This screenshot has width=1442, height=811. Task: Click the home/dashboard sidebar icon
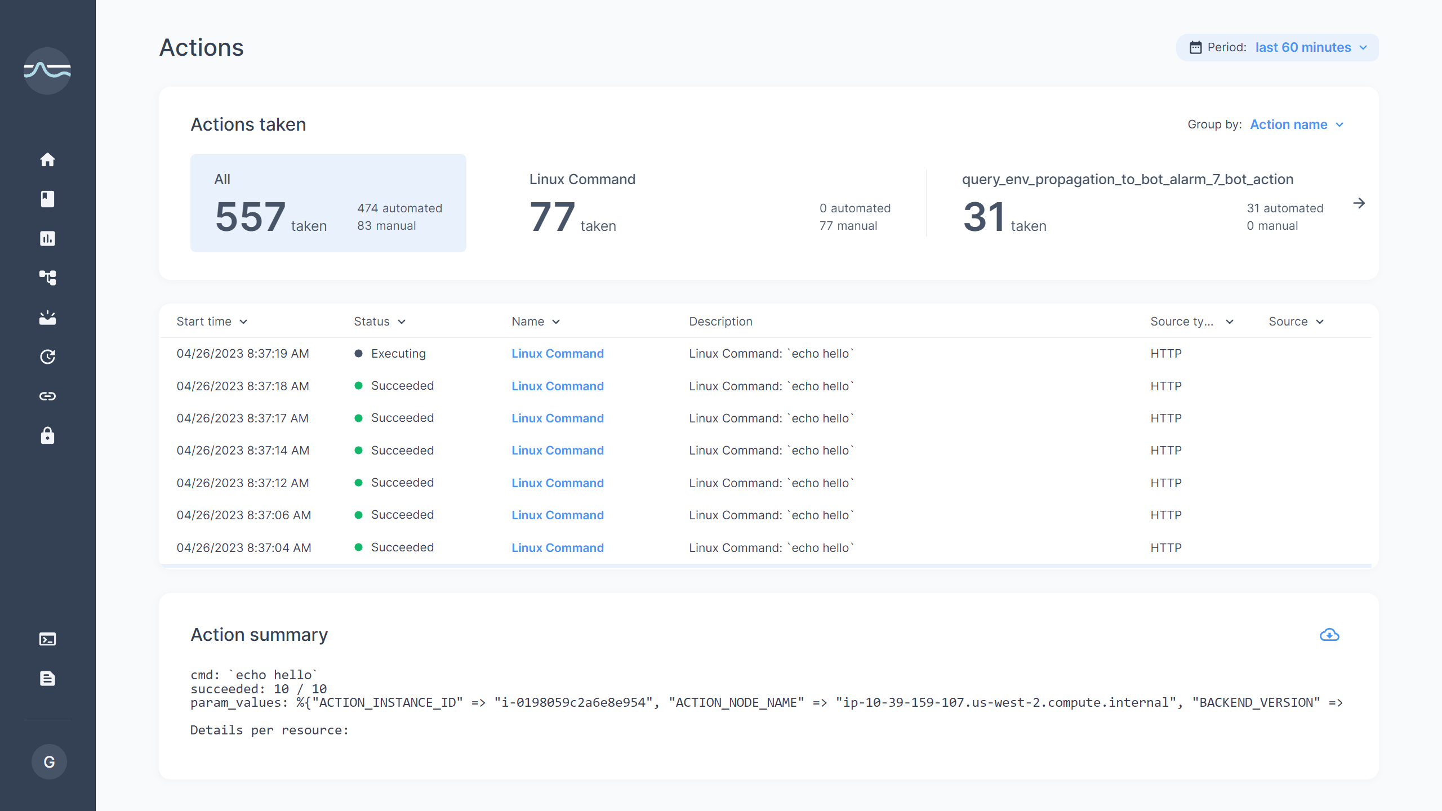47,159
